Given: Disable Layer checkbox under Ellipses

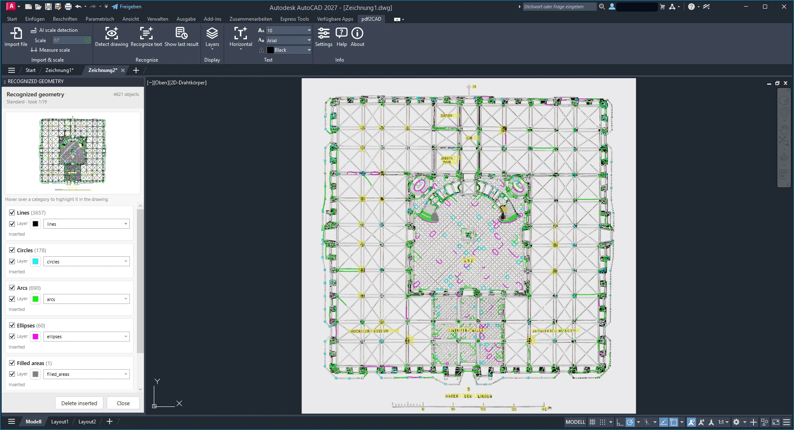Looking at the screenshot, I should (x=12, y=337).
